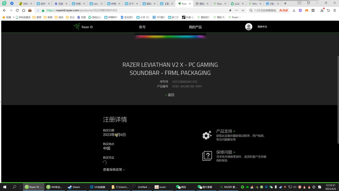Open the 保修问题 link
339x191 pixels.
[226, 152]
